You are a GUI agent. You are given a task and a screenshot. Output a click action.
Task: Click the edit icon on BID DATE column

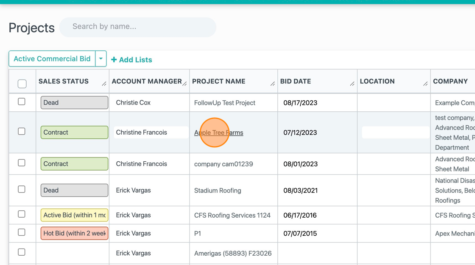(352, 84)
